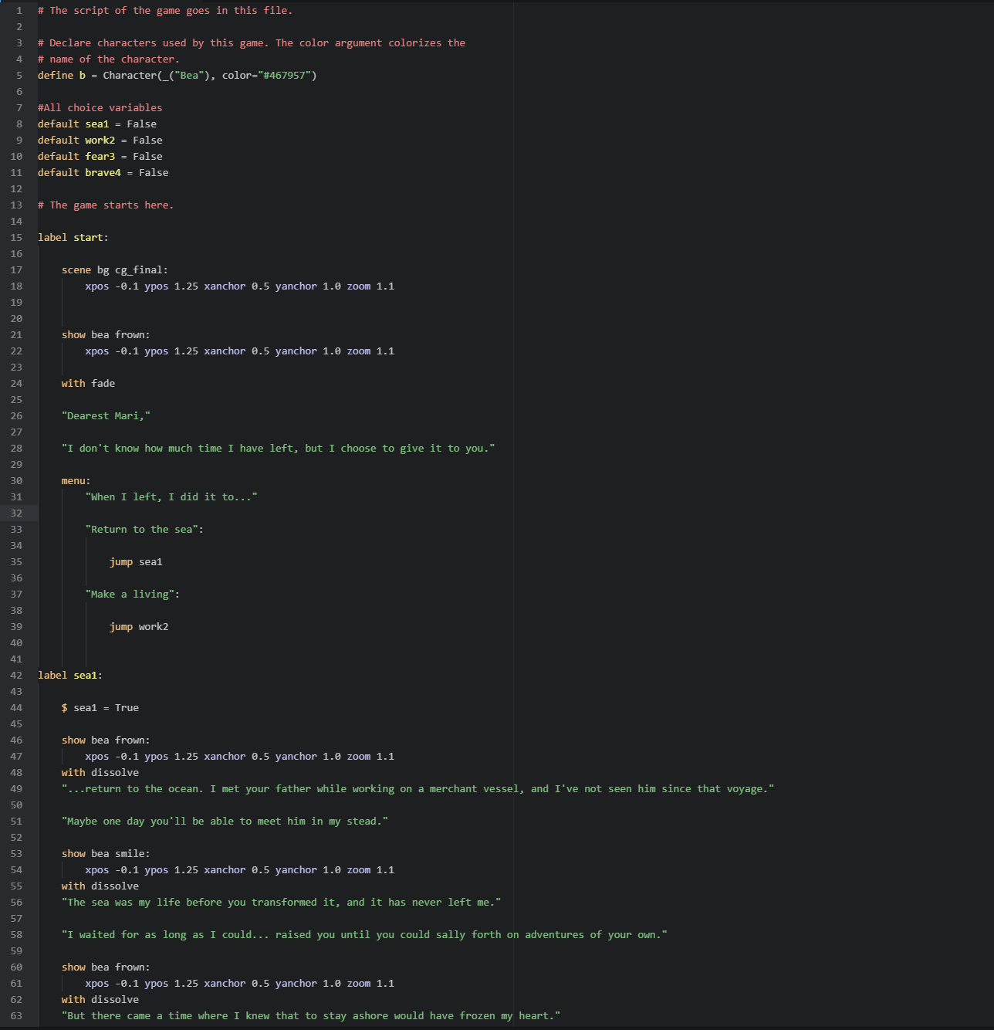Screen dimensions: 994x1030
Task: Click "default fear3 = False" line
Action: click(x=100, y=157)
